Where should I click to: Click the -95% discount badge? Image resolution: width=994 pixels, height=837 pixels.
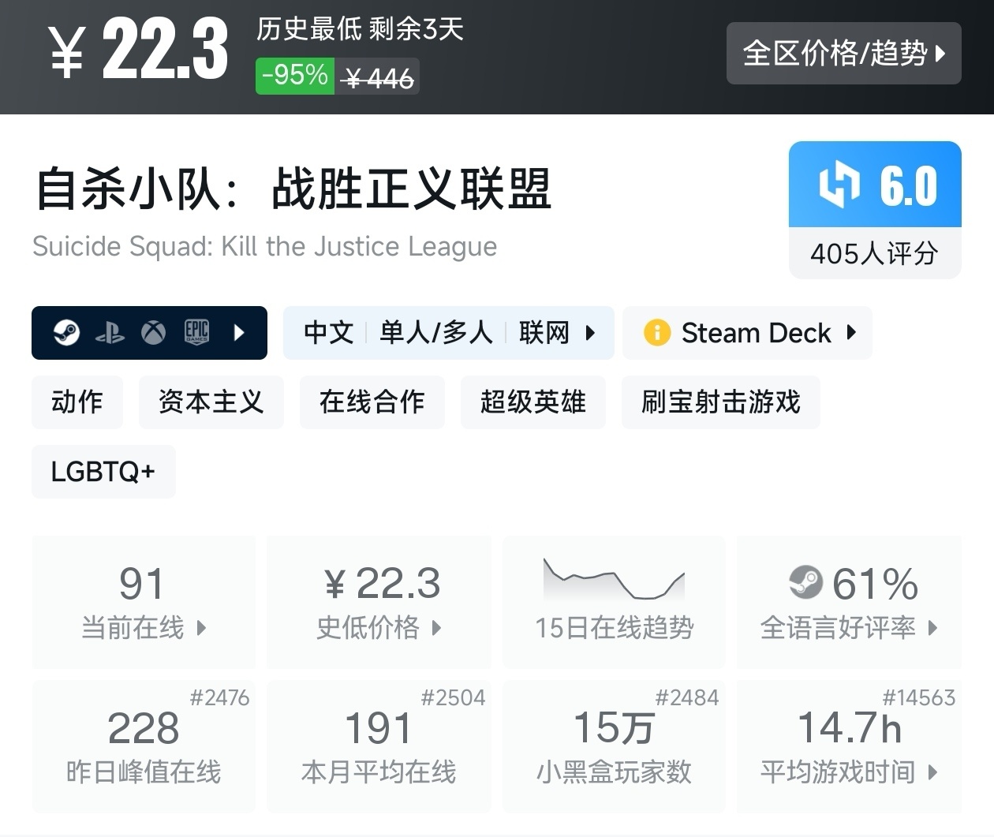pyautogui.click(x=295, y=76)
